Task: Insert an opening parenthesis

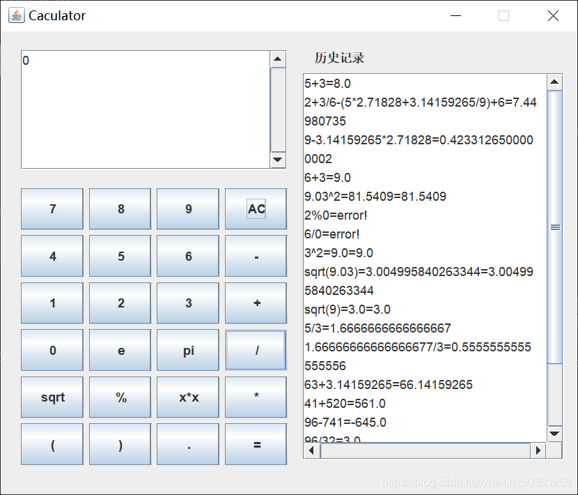Action: [52, 444]
